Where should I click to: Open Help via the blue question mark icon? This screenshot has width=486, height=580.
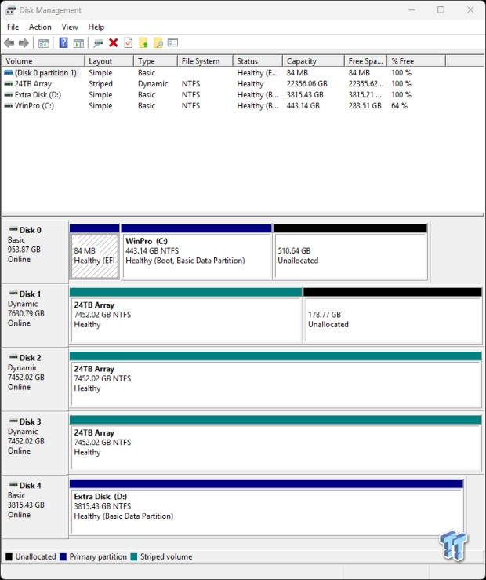(63, 43)
